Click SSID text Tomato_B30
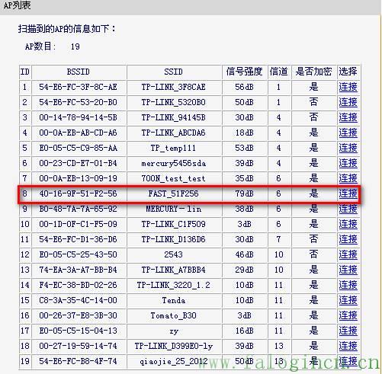Screen dimensions: 382x374 click(173, 315)
